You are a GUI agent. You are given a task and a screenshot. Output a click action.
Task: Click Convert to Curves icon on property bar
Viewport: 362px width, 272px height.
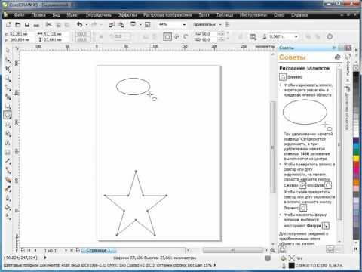tap(330, 36)
